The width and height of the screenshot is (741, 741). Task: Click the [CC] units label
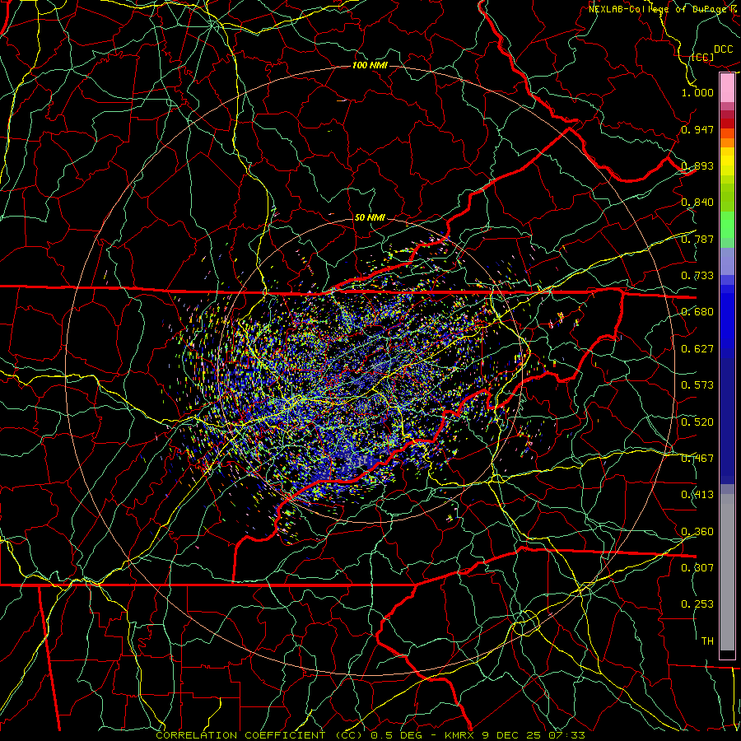pyautogui.click(x=702, y=57)
